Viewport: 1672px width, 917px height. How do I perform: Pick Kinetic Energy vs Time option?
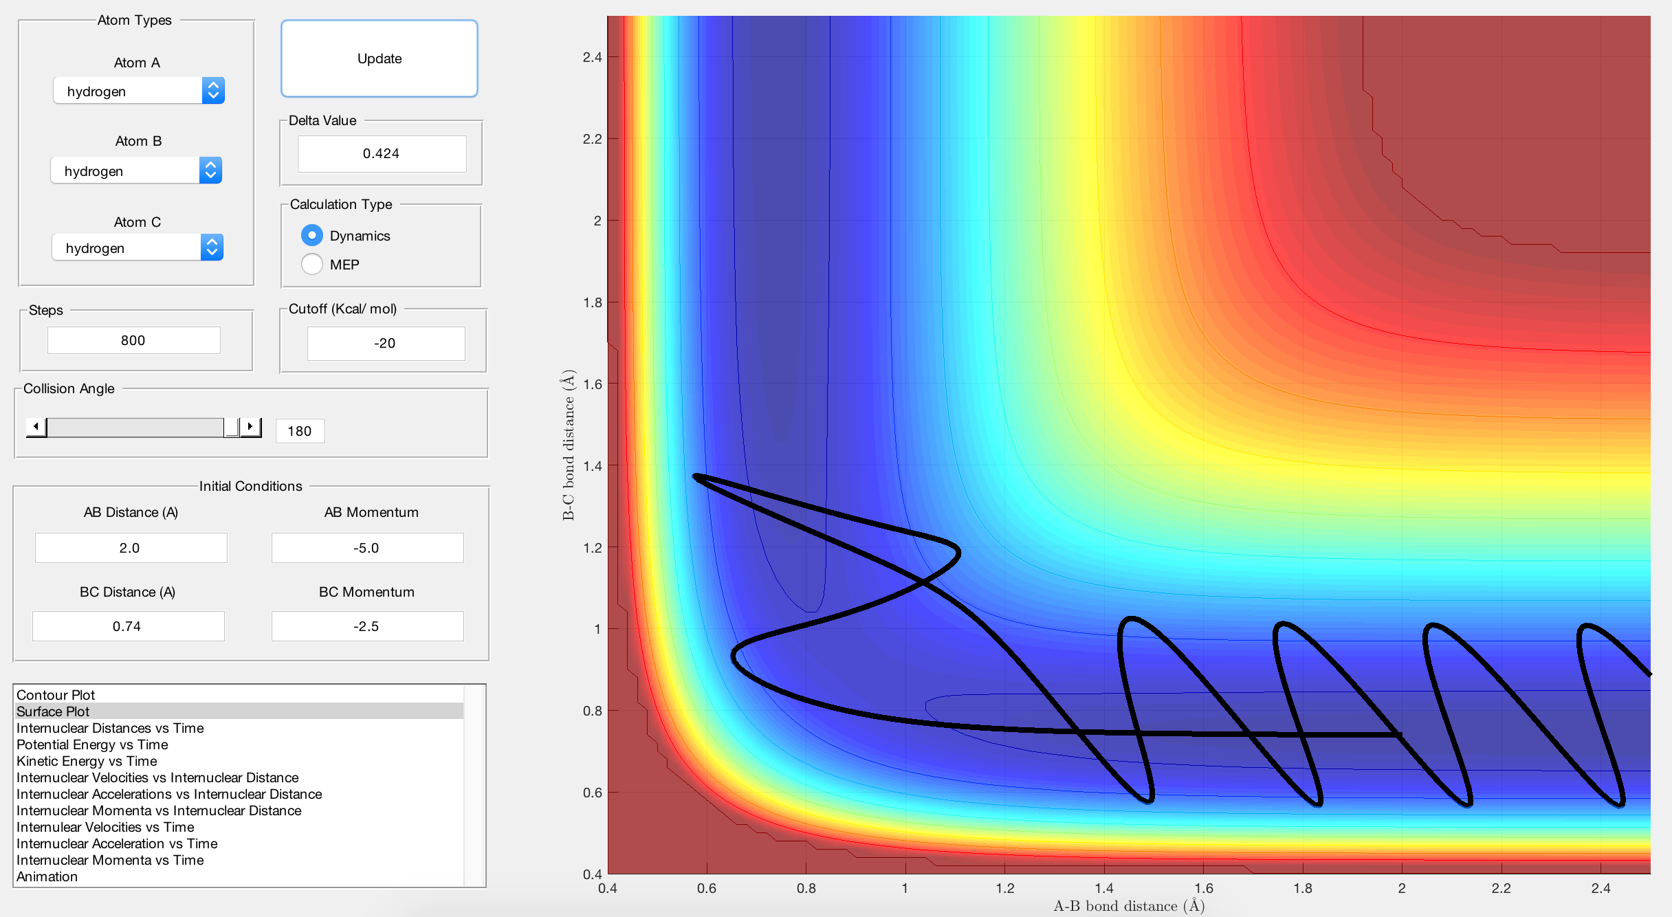click(x=87, y=761)
